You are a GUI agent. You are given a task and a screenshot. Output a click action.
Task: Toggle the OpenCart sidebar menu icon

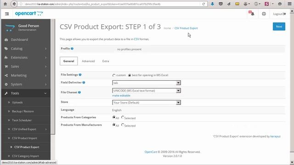point(7,14)
